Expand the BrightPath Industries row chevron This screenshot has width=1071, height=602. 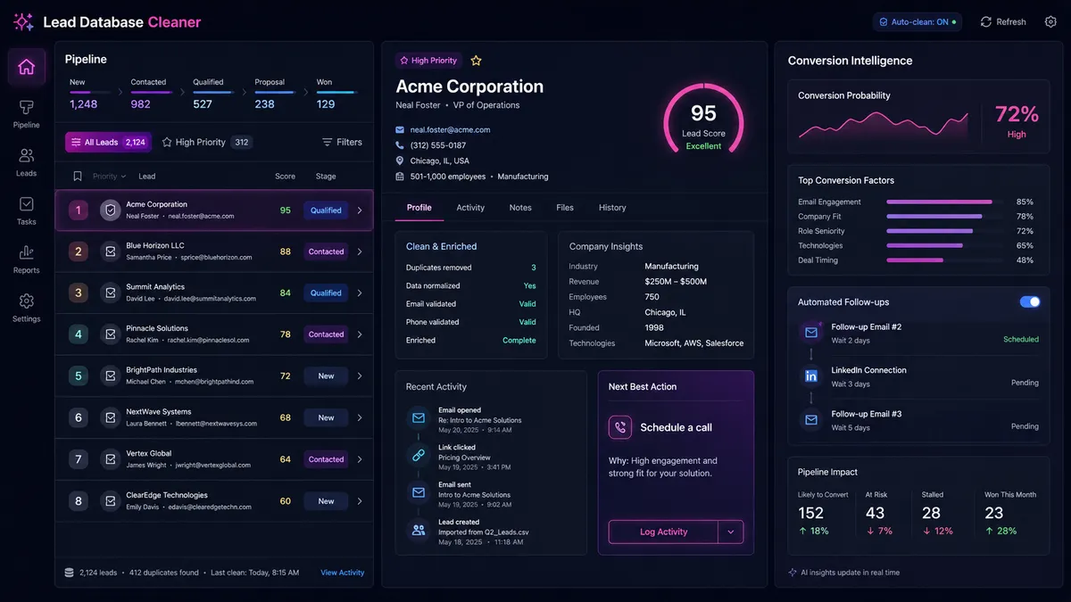360,376
